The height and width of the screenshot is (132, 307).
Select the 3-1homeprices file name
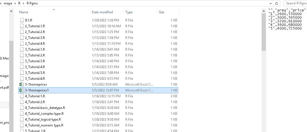click(36, 84)
